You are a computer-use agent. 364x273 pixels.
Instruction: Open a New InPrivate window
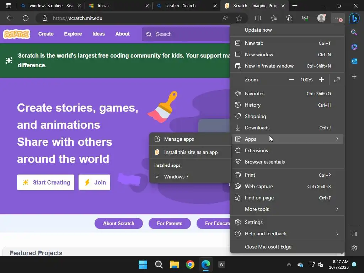coord(287,66)
